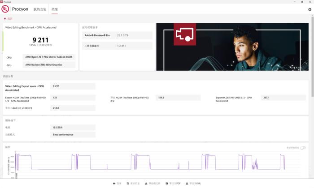Image resolution: width=314 pixels, height=188 pixels.
Task: Click the export as file download icon
Action: click(x=146, y=184)
